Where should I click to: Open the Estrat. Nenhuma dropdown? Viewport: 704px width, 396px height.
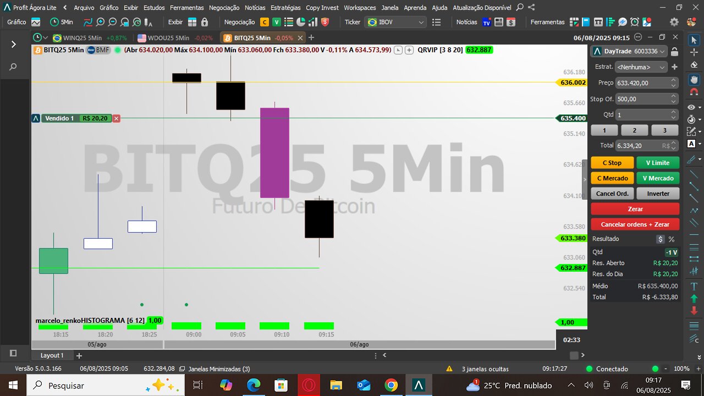click(x=641, y=67)
